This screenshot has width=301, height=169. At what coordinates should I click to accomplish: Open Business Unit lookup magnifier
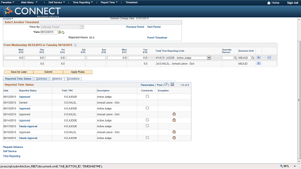click(x=253, y=58)
